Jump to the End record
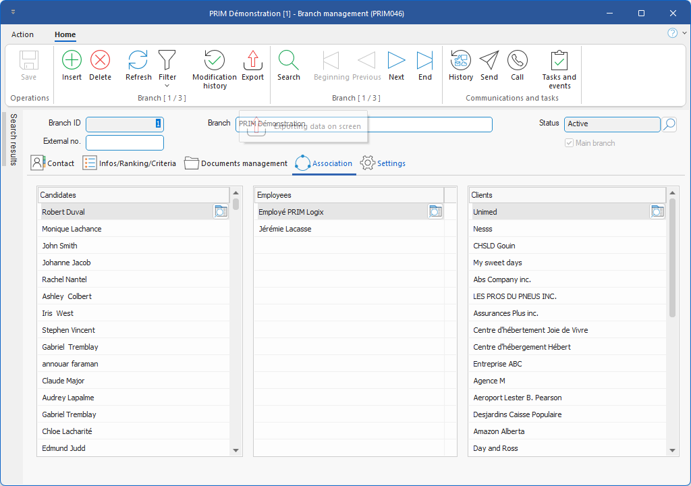This screenshot has height=486, width=691. tap(424, 61)
